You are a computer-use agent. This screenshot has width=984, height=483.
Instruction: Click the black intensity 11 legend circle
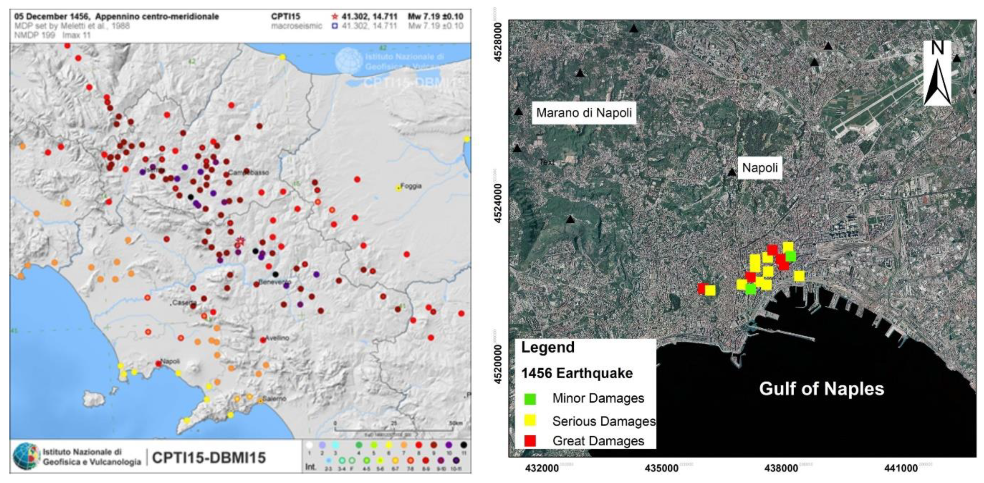[x=464, y=445]
